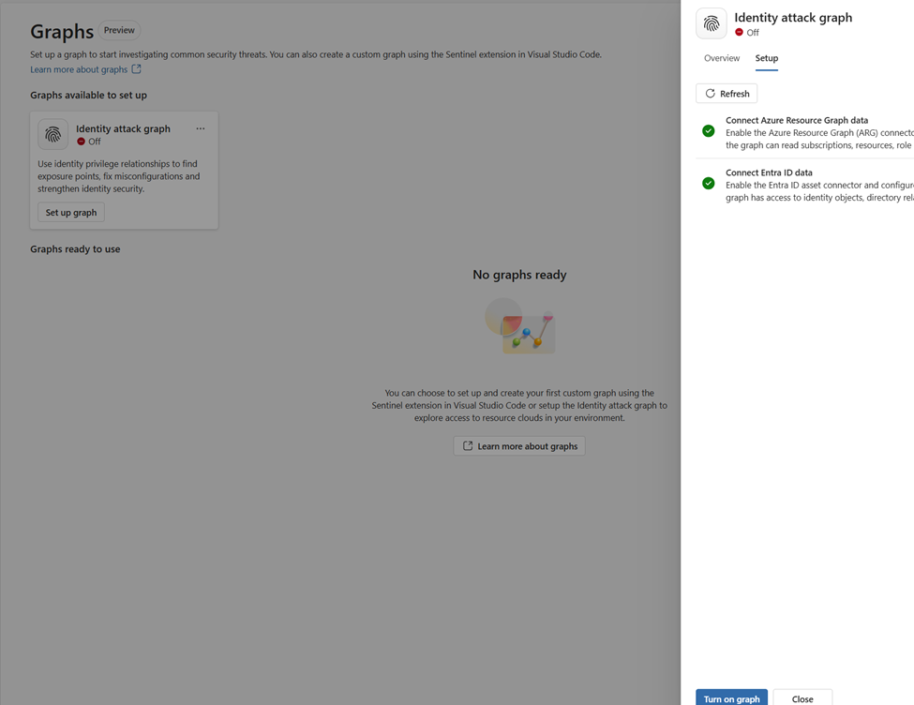Close the Identity attack graph panel
The height and width of the screenshot is (705, 914).
coord(802,697)
